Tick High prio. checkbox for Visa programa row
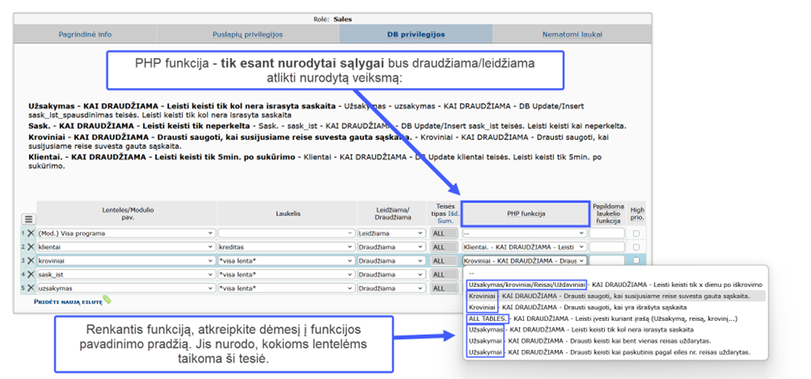This screenshot has height=379, width=811. (636, 234)
